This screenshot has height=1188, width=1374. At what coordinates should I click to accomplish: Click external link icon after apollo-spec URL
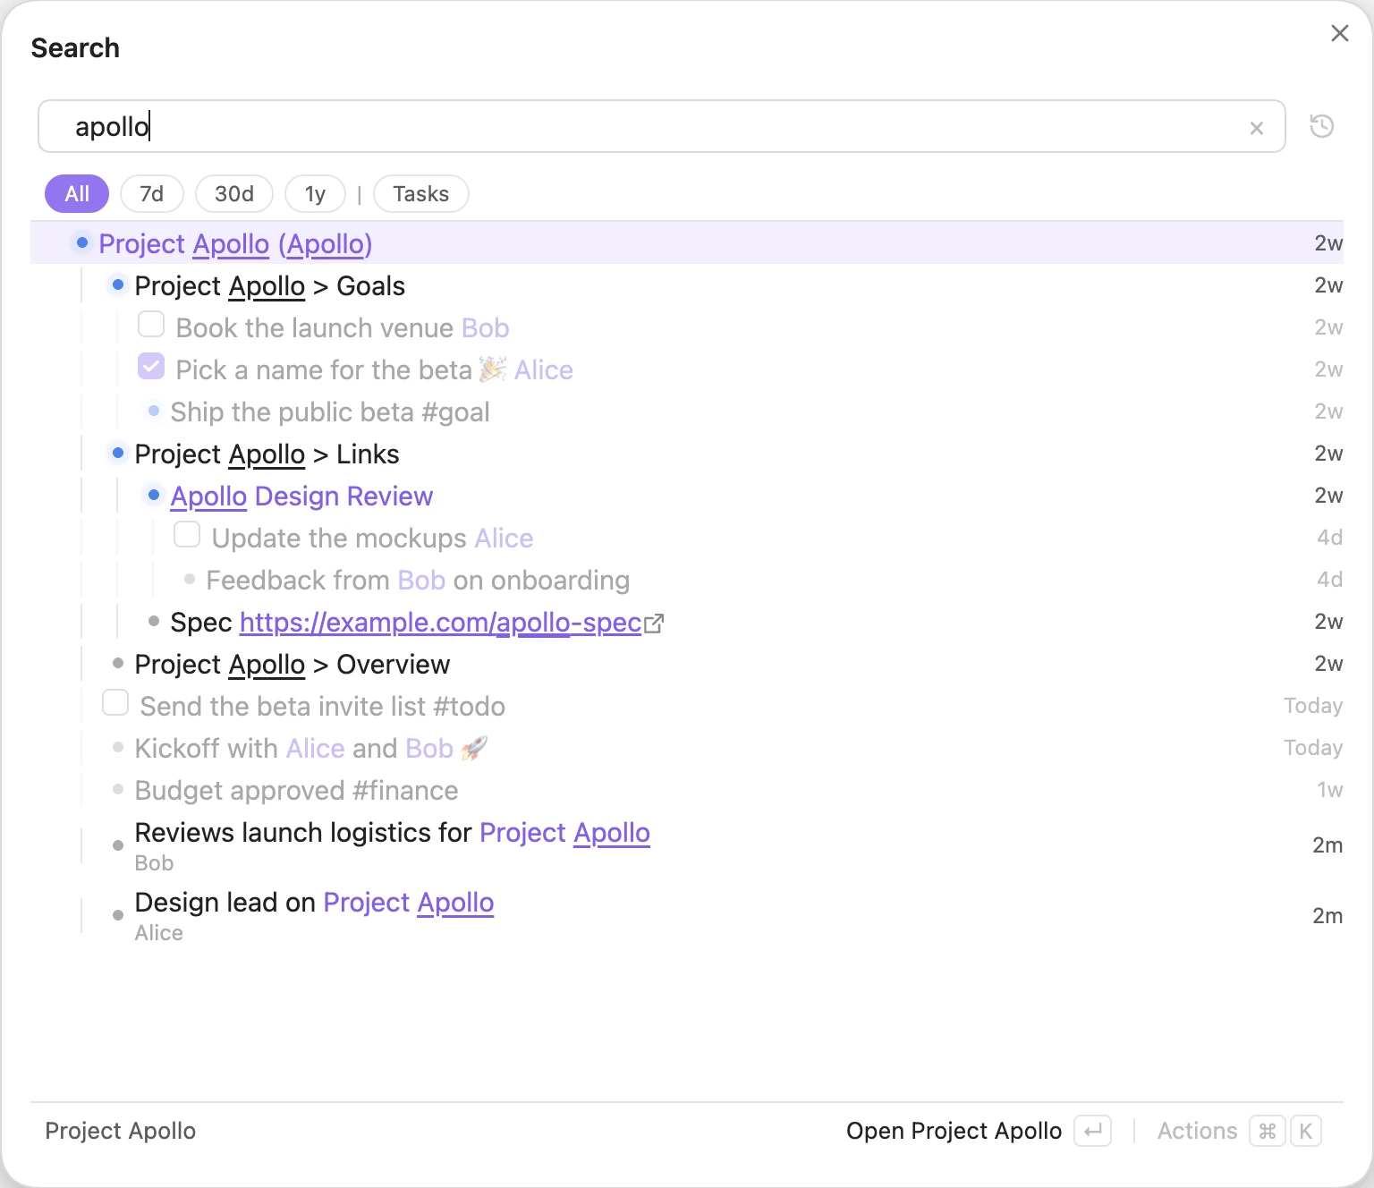click(x=654, y=624)
